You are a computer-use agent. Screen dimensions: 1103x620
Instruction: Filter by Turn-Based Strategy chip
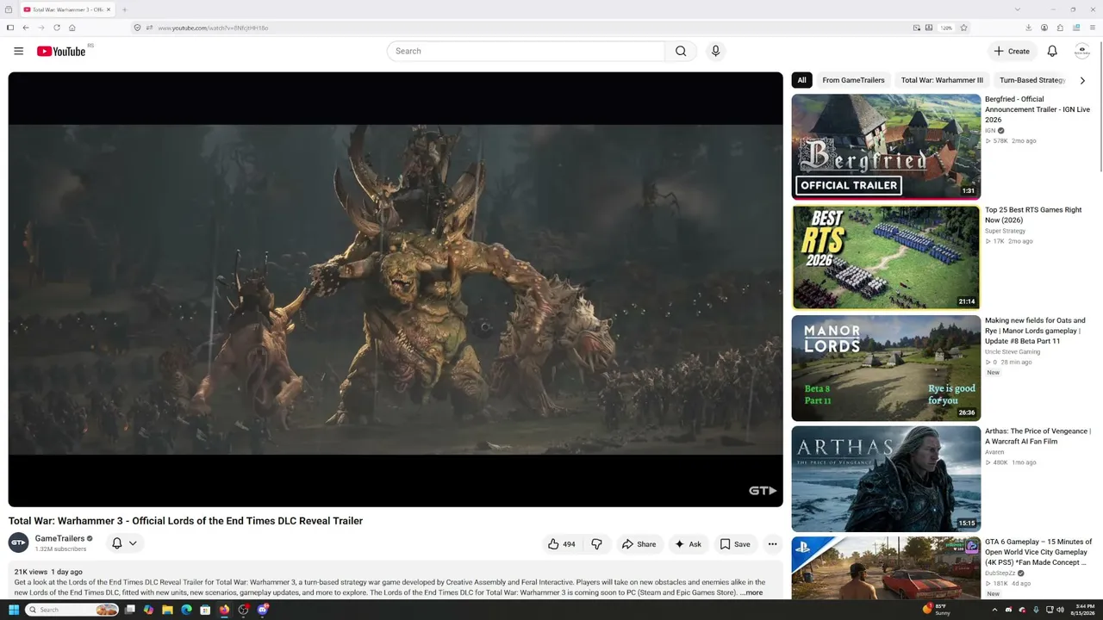[x=1032, y=80]
